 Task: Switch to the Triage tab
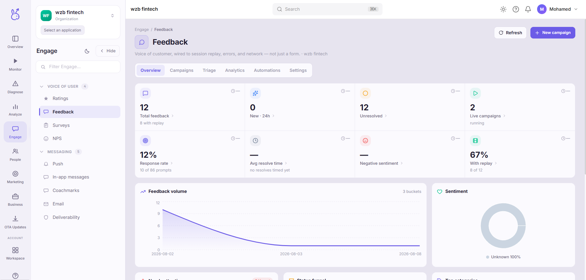click(209, 70)
